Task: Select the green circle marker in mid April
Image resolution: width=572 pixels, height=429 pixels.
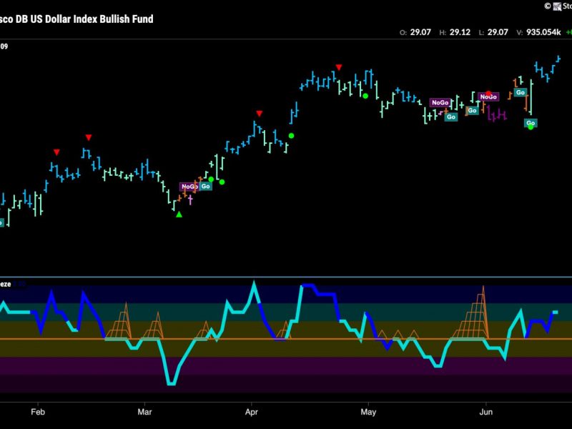Action: pos(291,136)
